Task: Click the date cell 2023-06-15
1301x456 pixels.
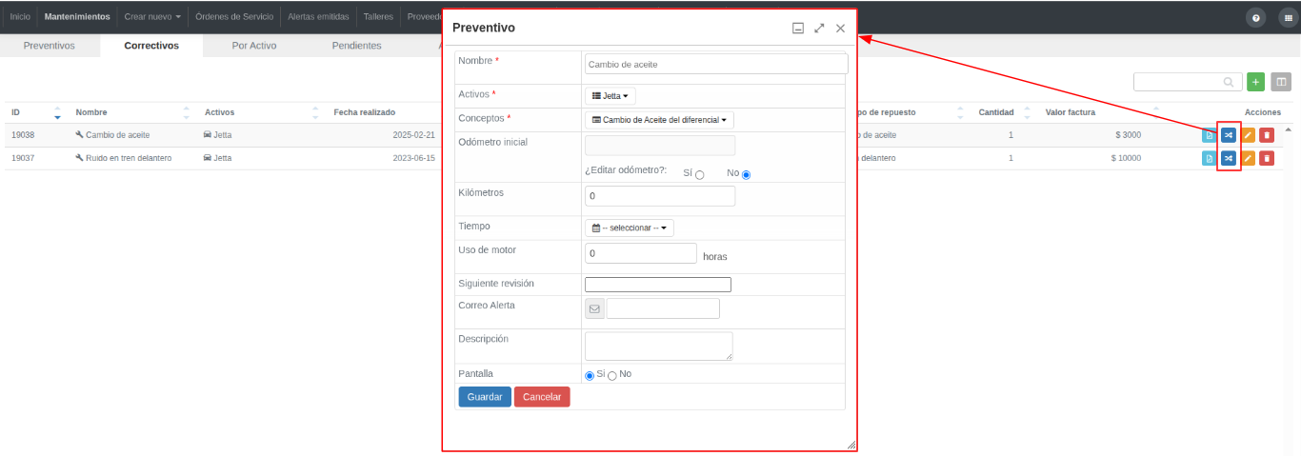Action: point(413,158)
